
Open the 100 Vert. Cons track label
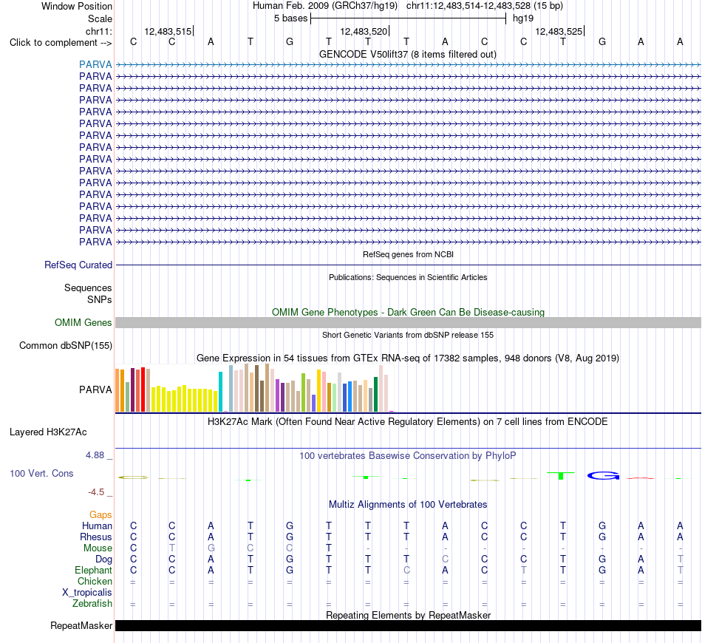point(41,473)
